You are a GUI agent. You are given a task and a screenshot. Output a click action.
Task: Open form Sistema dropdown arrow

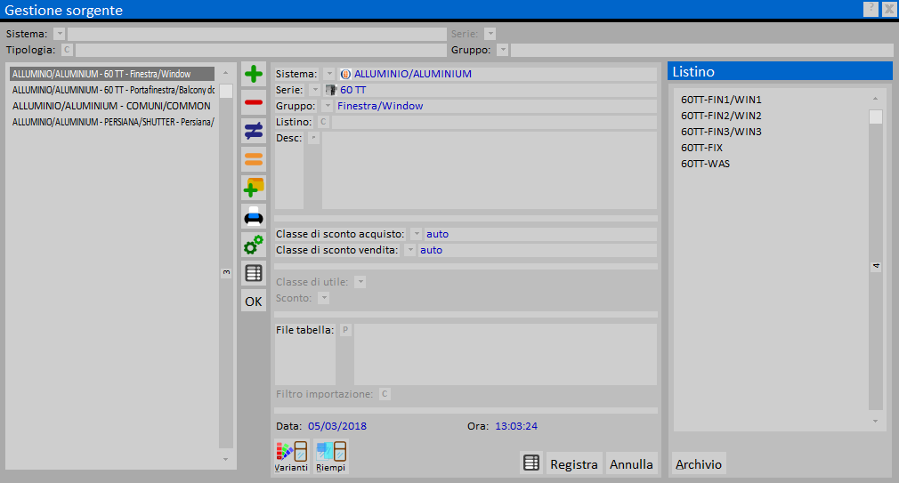pos(328,74)
